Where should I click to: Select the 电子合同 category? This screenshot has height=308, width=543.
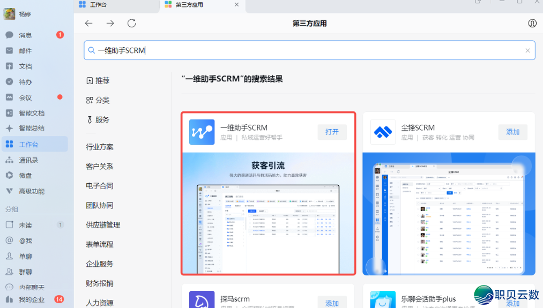(x=100, y=186)
